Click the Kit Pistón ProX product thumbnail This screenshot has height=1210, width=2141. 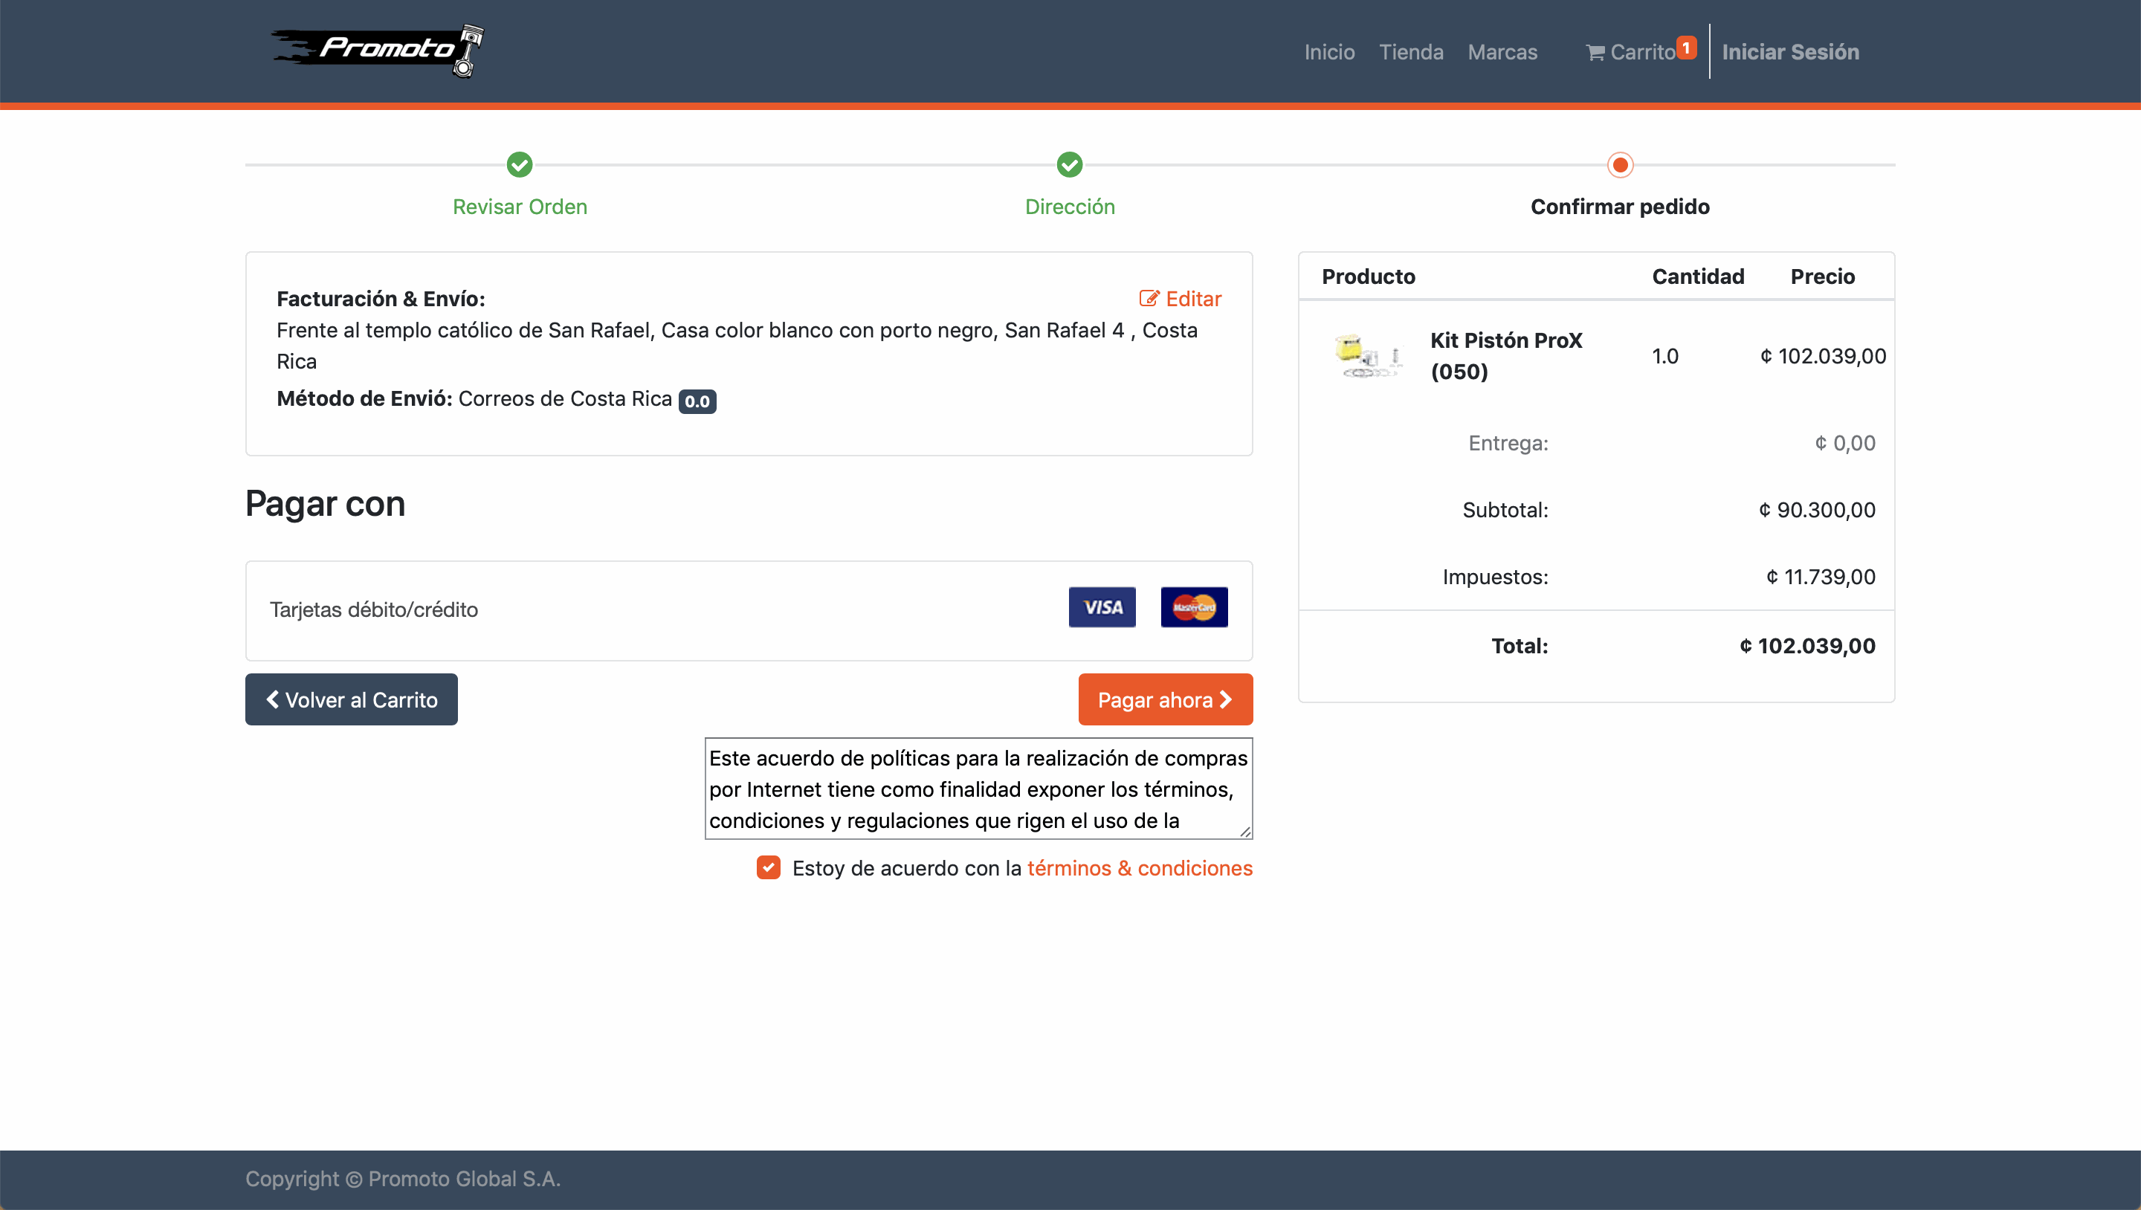tap(1368, 357)
